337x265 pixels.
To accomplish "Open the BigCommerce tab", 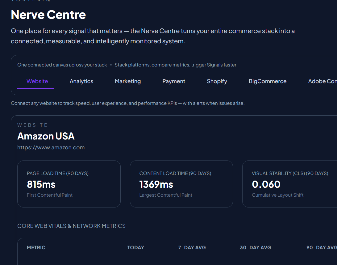I will coord(267,81).
